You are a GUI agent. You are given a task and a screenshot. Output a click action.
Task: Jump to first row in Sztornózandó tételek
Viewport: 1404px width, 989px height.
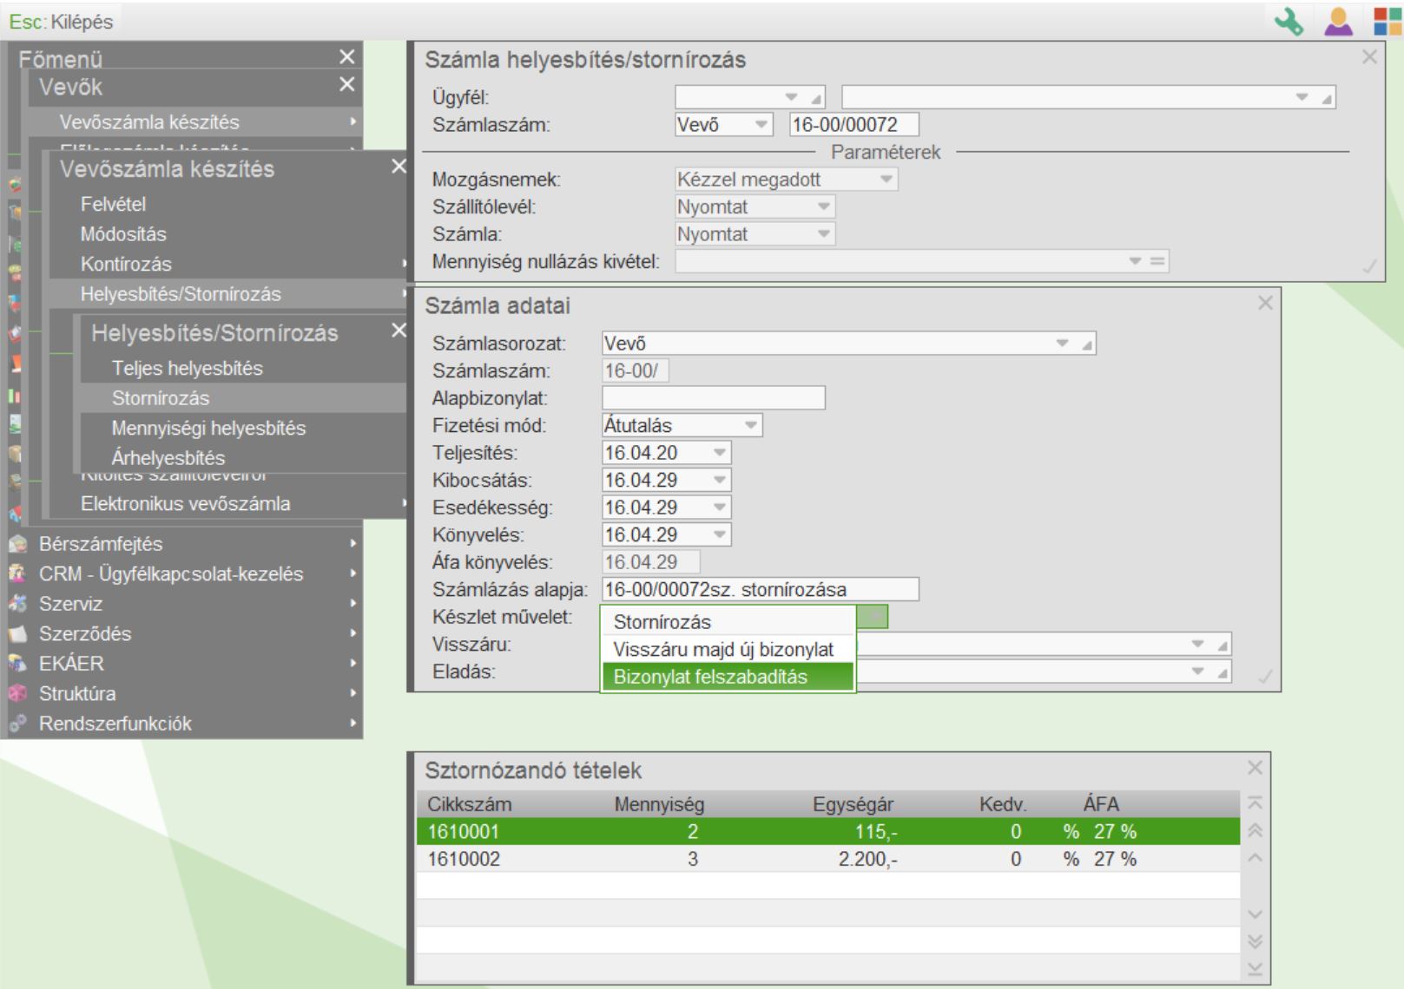[x=1255, y=803]
